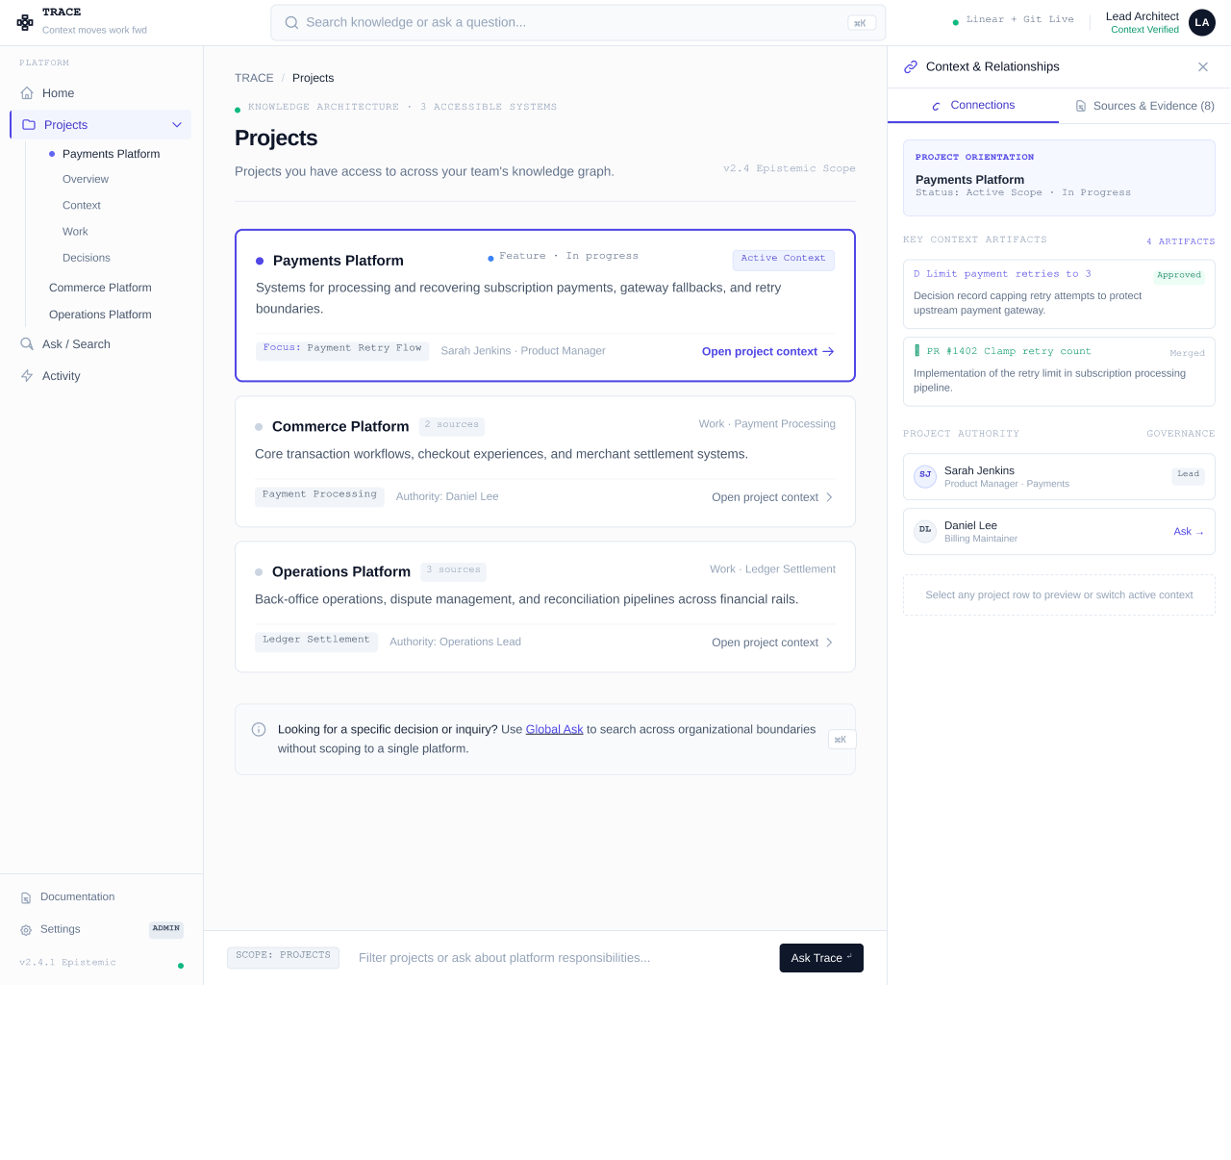Close the Context & Relationships panel

1203,67
